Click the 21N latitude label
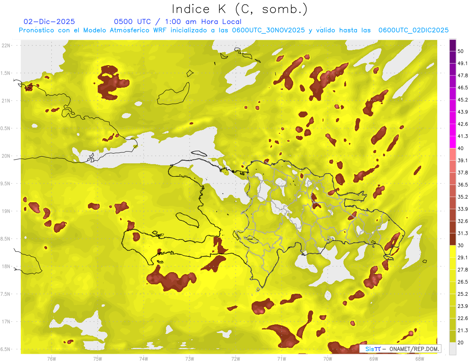This screenshot has width=471, height=364. pyautogui.click(x=6, y=101)
